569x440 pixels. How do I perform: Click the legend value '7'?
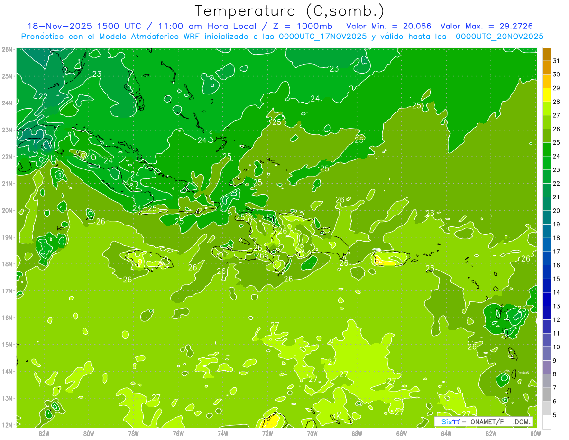pyautogui.click(x=555, y=387)
